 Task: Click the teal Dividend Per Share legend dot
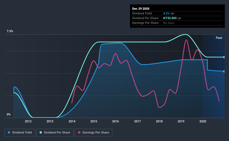pos(41,132)
